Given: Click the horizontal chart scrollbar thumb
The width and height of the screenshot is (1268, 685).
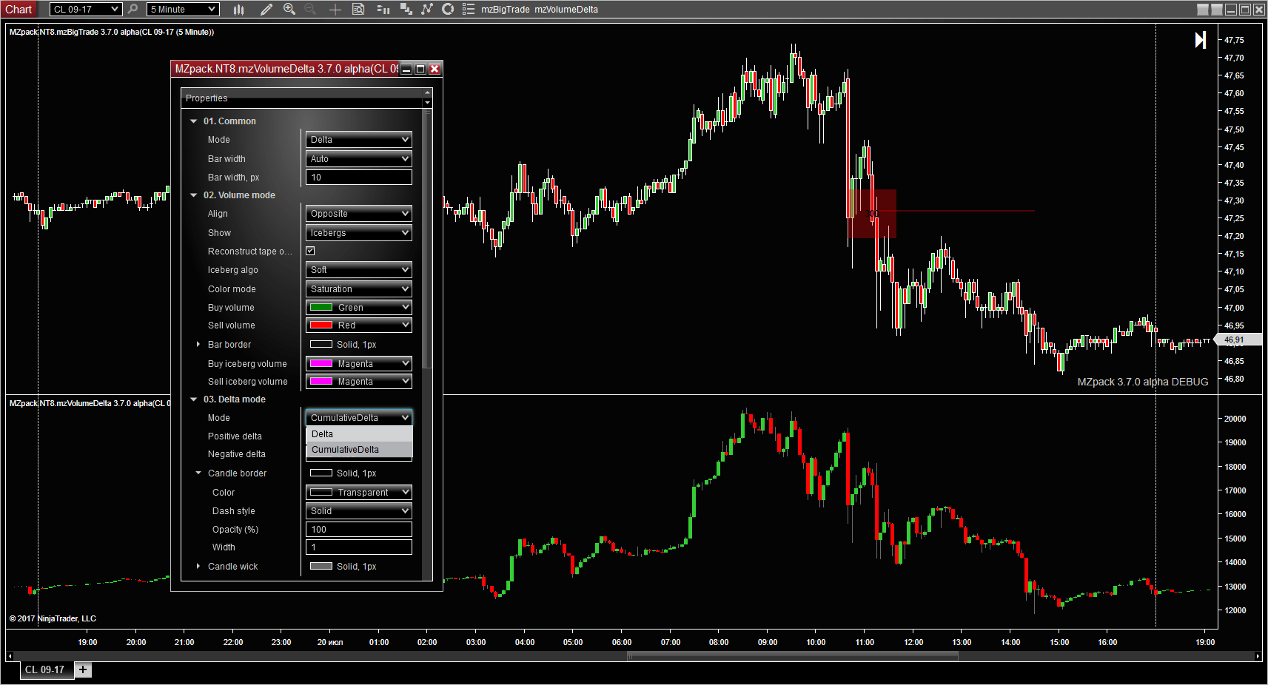Looking at the screenshot, I should (793, 656).
